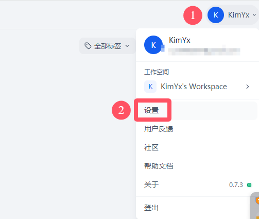Click the red number 1 annotation badge
259x219 pixels.
coord(193,15)
